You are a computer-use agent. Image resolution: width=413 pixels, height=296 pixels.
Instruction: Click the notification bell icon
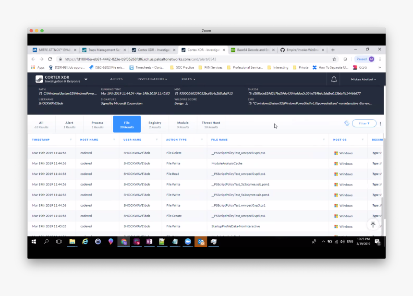tap(334, 79)
